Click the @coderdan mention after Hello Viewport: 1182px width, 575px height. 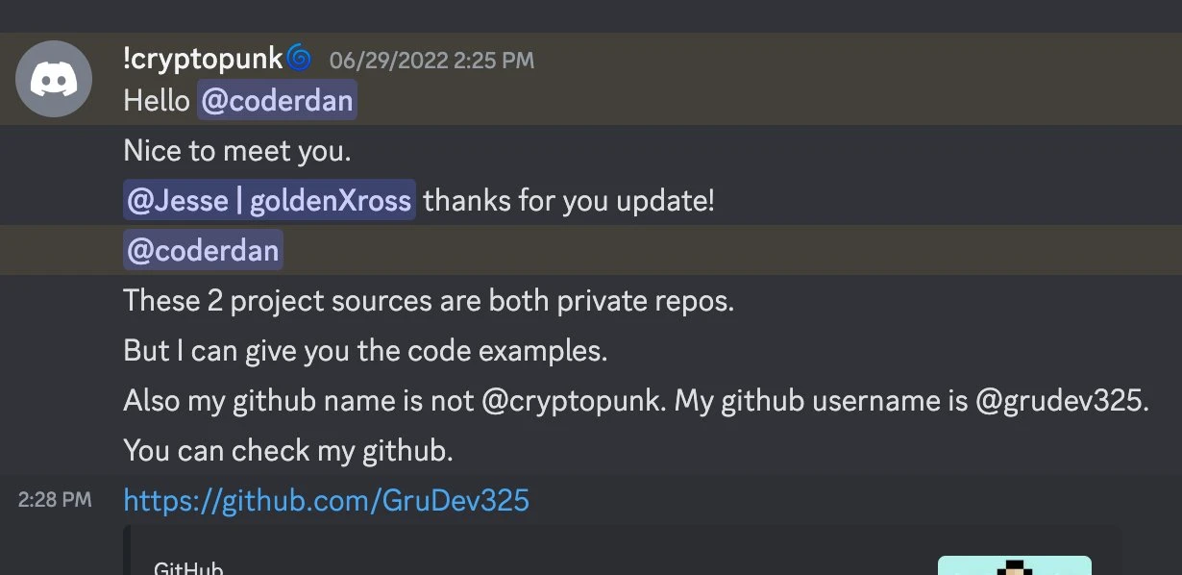(x=277, y=101)
